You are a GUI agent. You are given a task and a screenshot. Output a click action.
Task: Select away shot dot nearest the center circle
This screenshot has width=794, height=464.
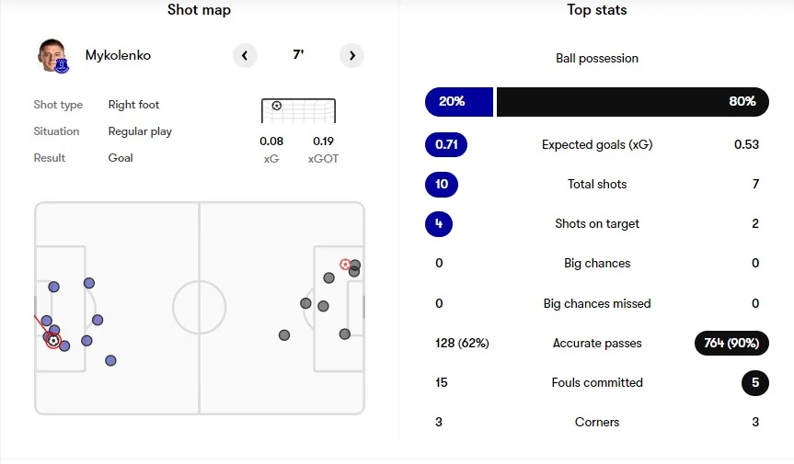[x=284, y=335]
